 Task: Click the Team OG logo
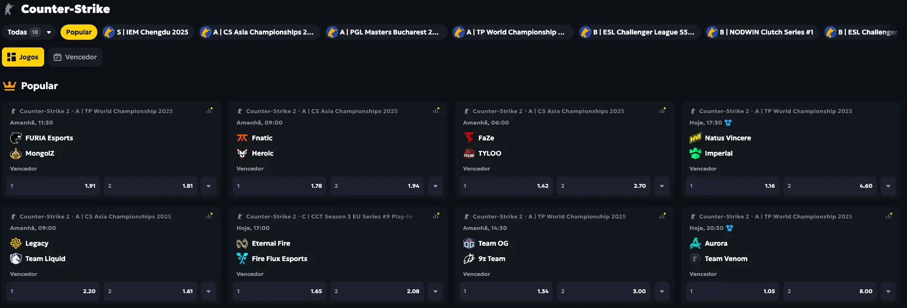click(469, 243)
